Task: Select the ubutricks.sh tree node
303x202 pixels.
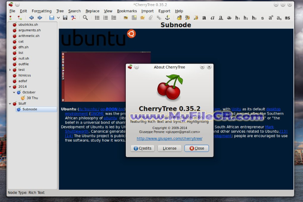Action: [x=28, y=24]
